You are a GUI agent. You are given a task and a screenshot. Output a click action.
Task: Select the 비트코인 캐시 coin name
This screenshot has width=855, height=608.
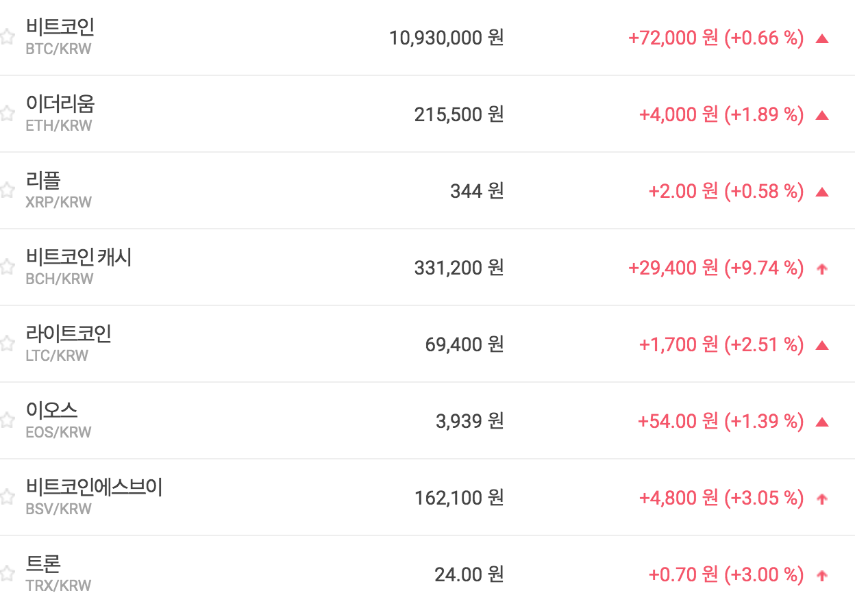(78, 257)
